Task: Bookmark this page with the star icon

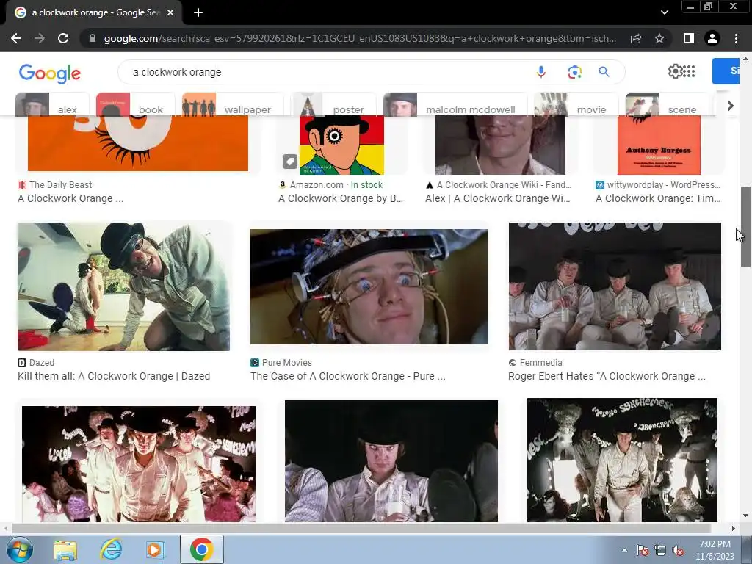Action: coord(659,38)
